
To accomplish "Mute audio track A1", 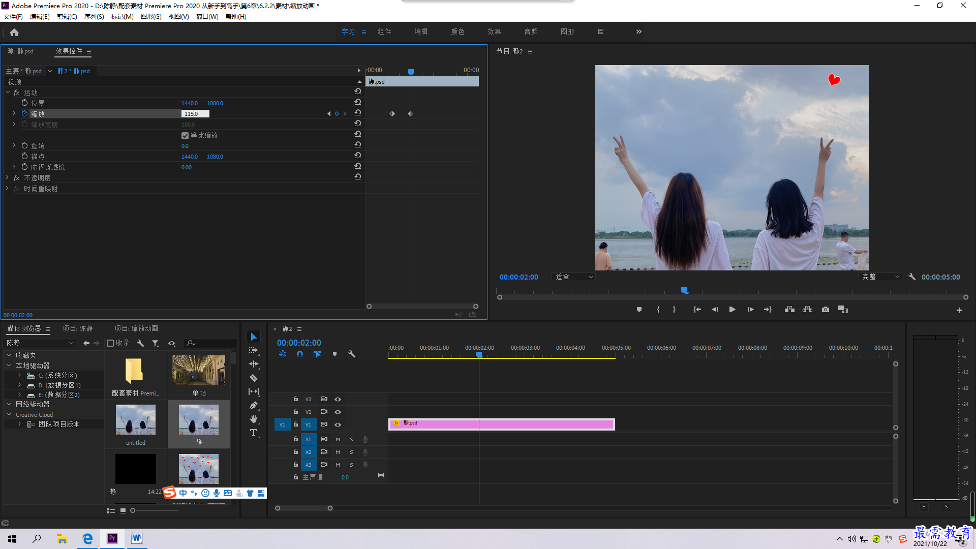I will [x=338, y=439].
